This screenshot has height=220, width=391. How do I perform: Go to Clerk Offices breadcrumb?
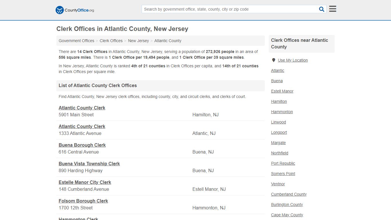pyautogui.click(x=111, y=41)
